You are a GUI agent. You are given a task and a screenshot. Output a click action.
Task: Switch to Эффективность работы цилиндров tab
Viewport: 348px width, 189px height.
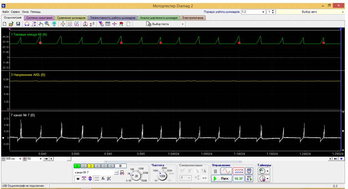point(112,18)
